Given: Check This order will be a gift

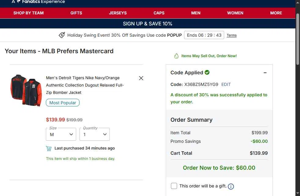Looking at the screenshot, I should tap(174, 186).
